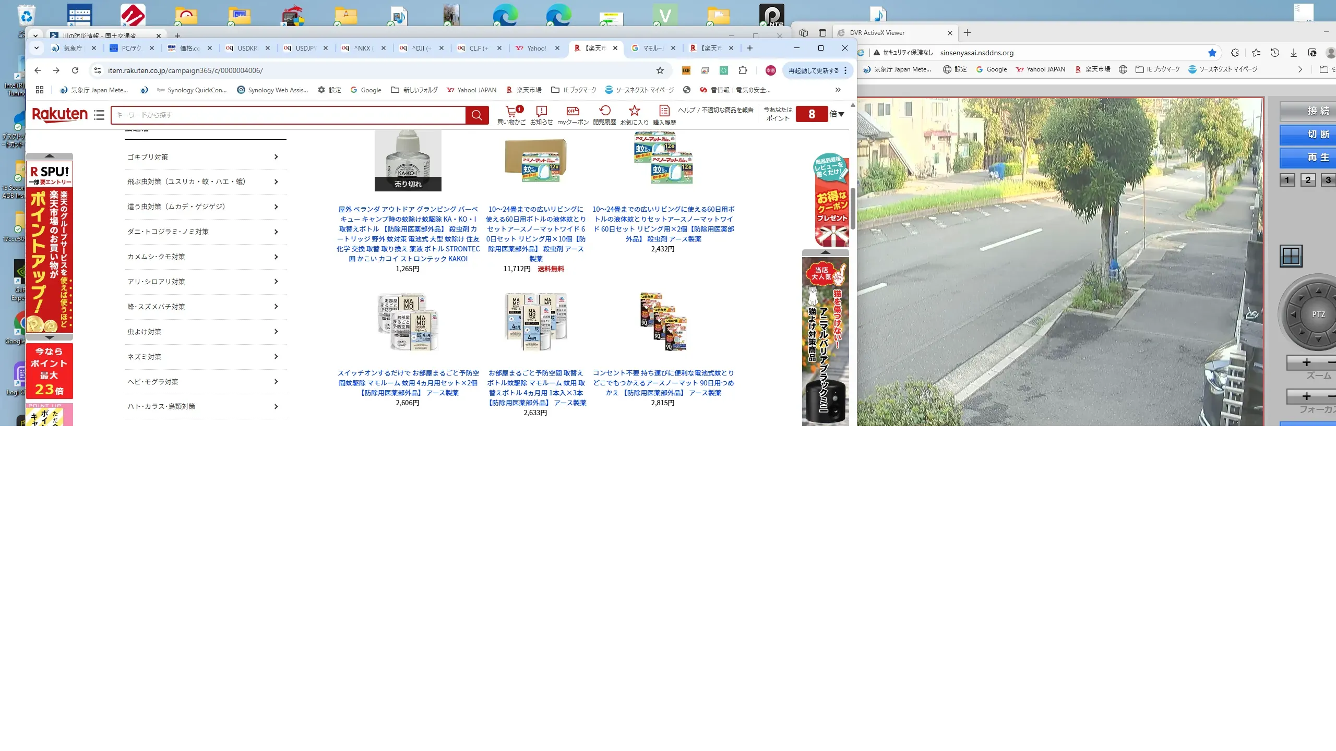Select camera channel 1 button
This screenshot has width=1336, height=751.
click(1287, 180)
